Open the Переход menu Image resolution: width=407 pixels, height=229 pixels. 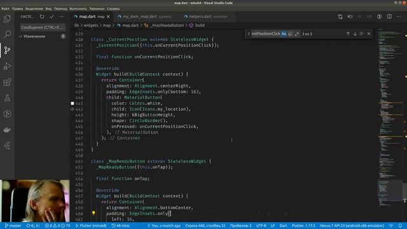(x=60, y=8)
